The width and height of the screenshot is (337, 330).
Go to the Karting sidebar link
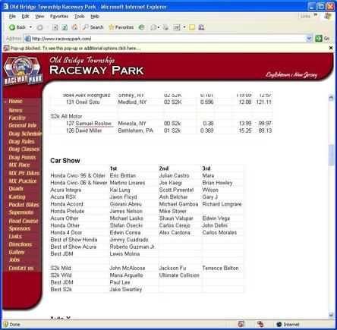click(17, 196)
